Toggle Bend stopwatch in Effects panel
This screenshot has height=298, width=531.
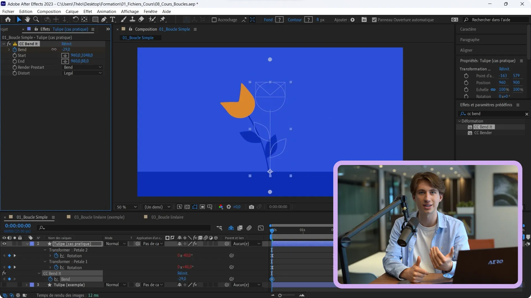(x=15, y=50)
